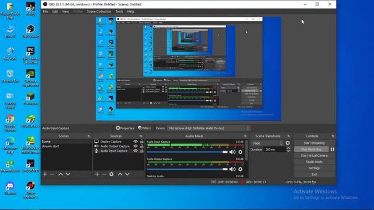
Task: Open the File menu
Action: click(46, 12)
